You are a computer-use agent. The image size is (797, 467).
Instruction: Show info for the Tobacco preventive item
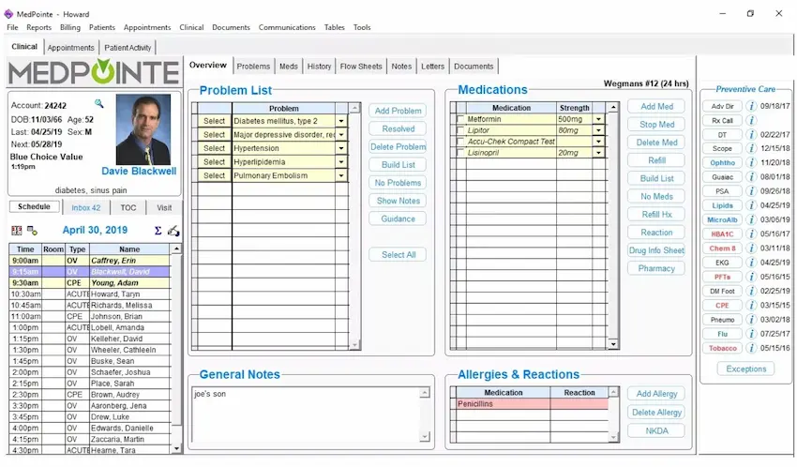click(x=752, y=348)
